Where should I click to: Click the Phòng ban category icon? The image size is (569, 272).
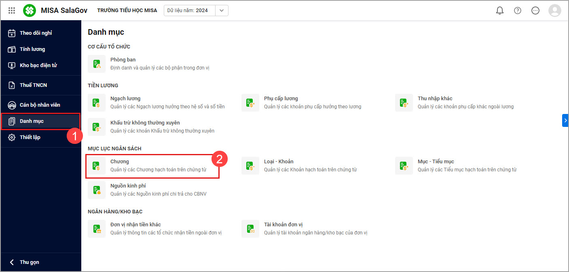[97, 64]
